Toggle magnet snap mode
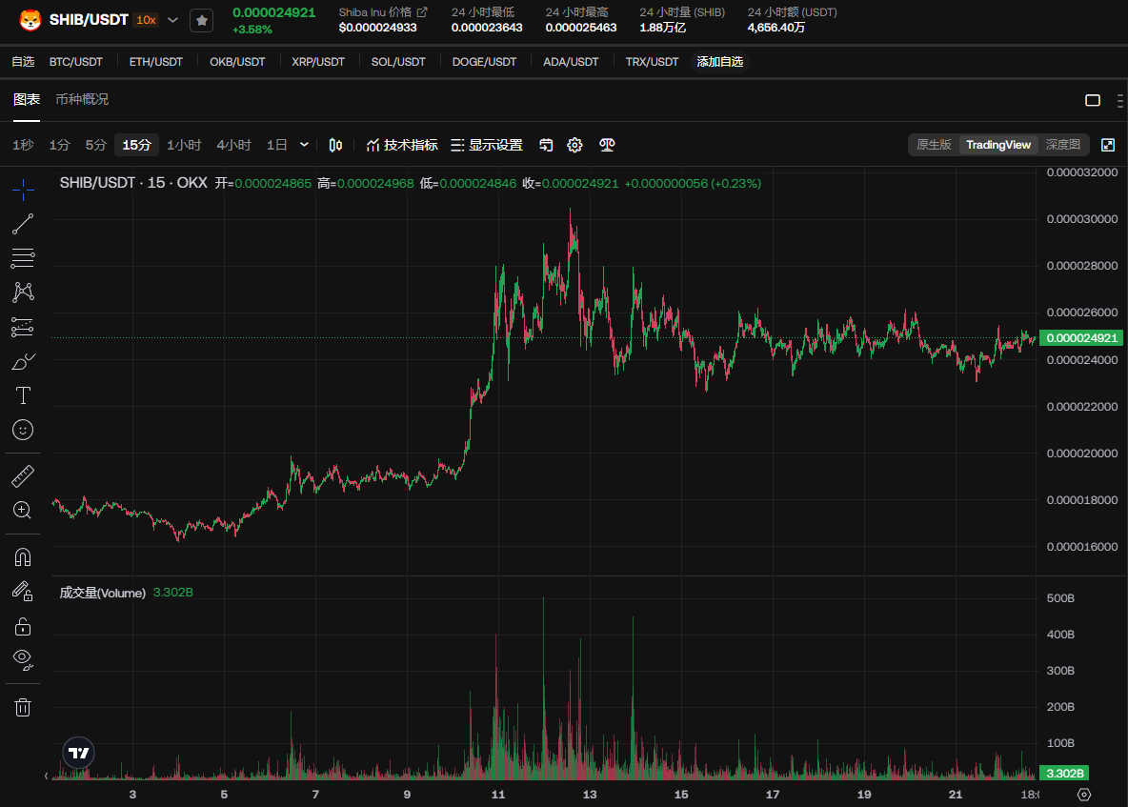 coord(23,556)
